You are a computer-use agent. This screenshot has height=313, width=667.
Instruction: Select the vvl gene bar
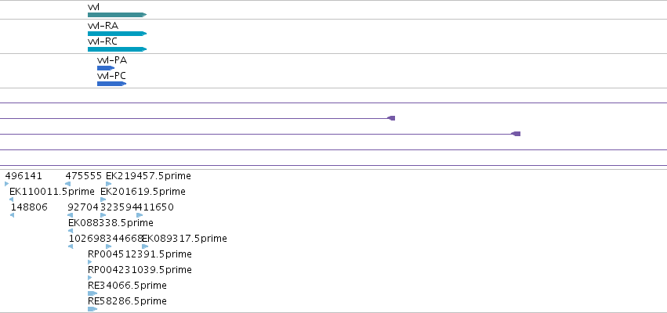[x=117, y=15]
